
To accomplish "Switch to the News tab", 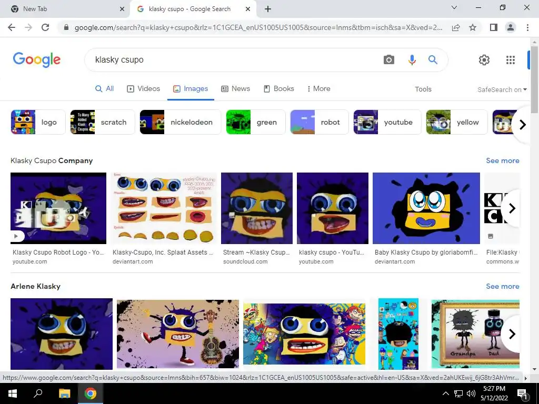I will [235, 88].
